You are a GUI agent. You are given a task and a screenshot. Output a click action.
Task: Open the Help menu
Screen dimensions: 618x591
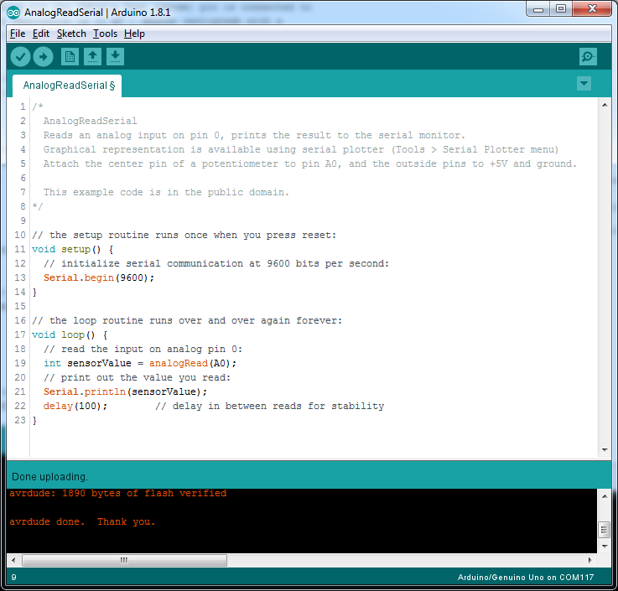pyautogui.click(x=134, y=34)
